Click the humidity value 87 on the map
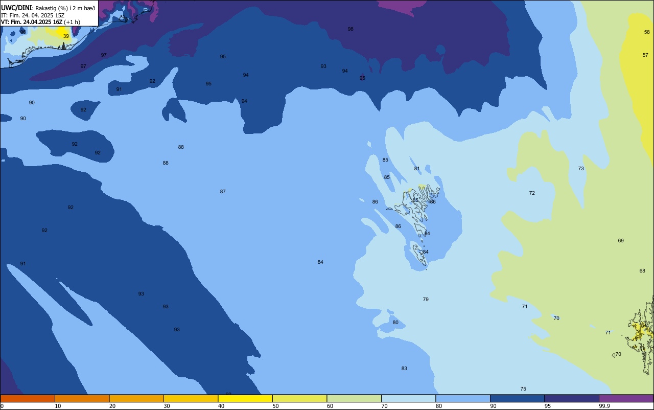The image size is (654, 410). (x=223, y=192)
